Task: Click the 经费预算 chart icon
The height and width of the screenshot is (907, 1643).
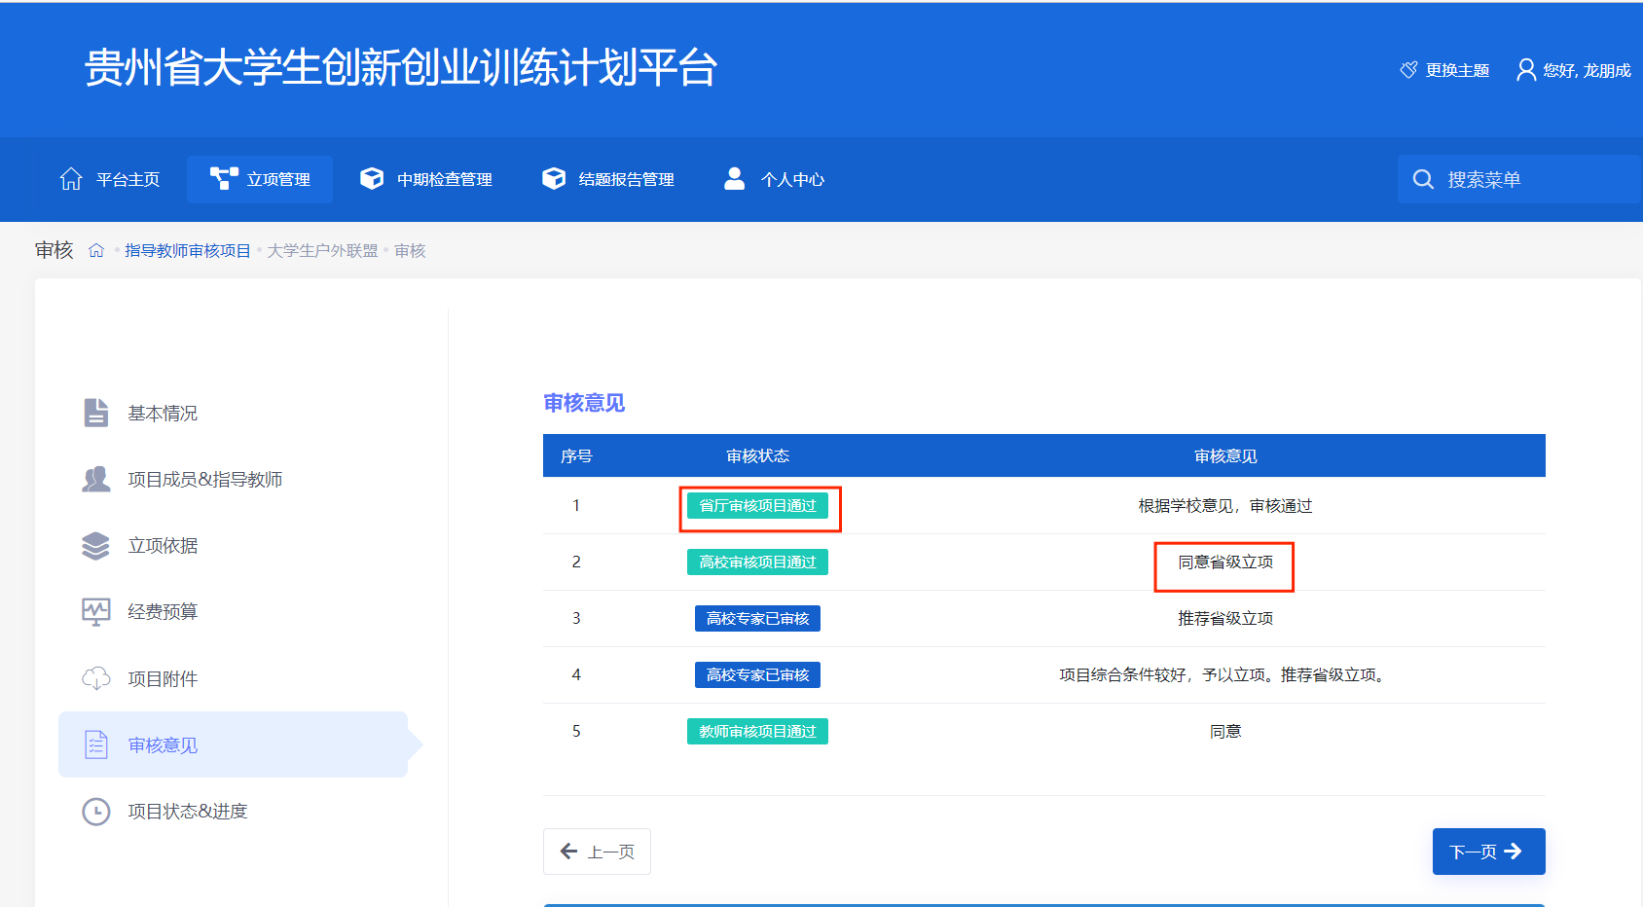Action: 95,612
